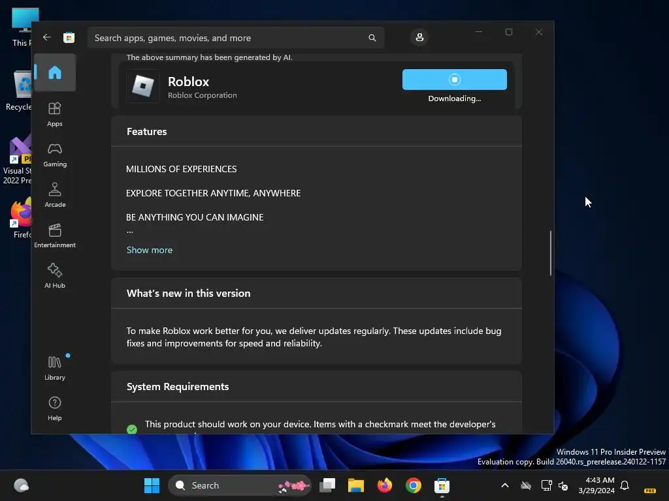Open File Explorer from the taskbar
Image resolution: width=669 pixels, height=501 pixels.
click(x=356, y=485)
